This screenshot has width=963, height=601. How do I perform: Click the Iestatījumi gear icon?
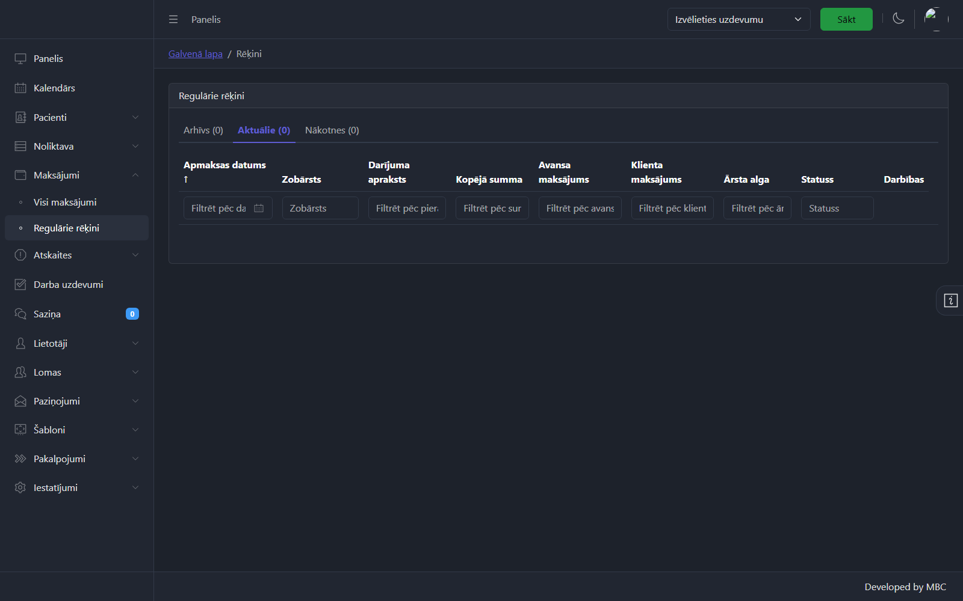point(20,487)
